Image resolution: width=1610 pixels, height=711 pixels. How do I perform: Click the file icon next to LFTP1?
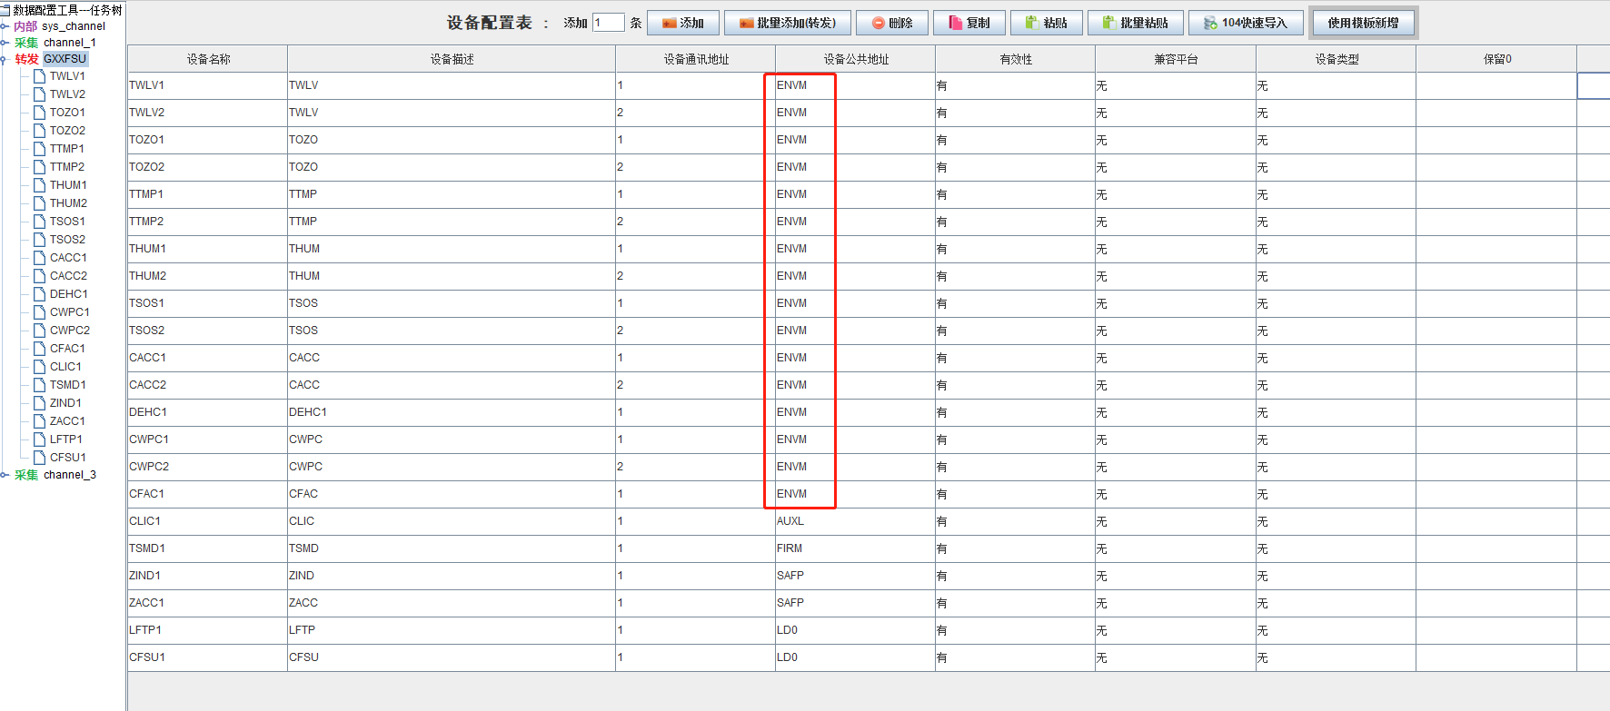(39, 439)
